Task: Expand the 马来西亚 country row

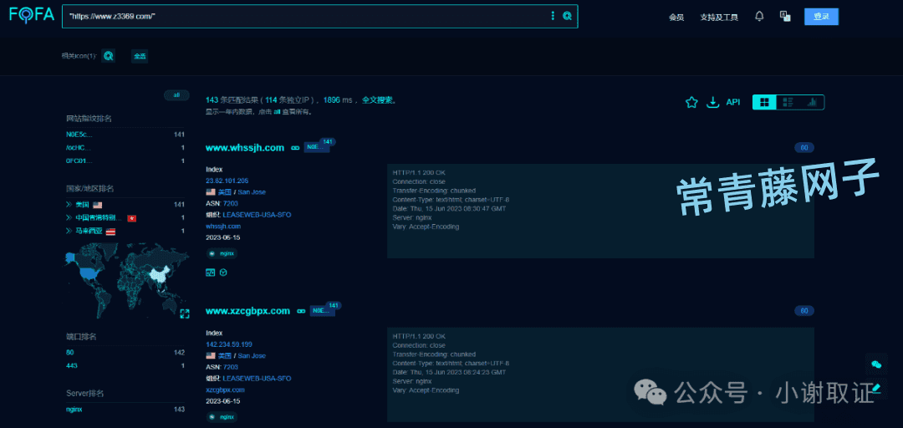Action: tap(69, 231)
